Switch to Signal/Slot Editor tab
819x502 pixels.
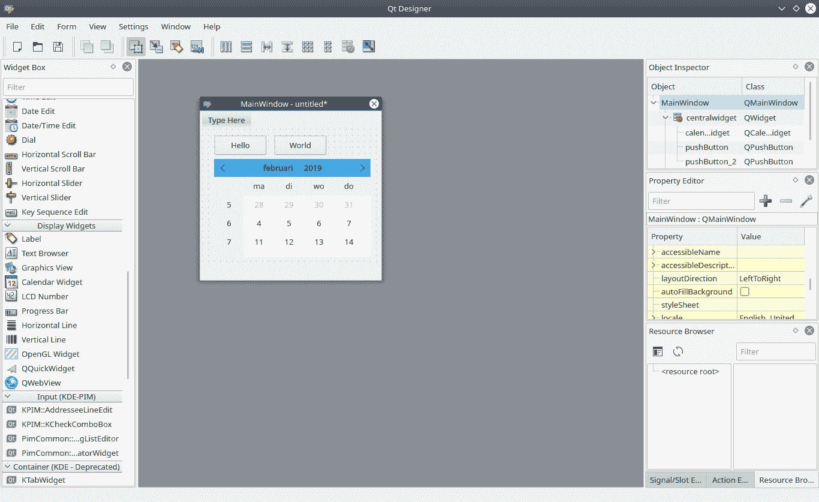[675, 480]
